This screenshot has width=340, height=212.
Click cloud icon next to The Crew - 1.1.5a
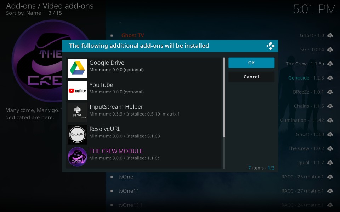(330, 64)
